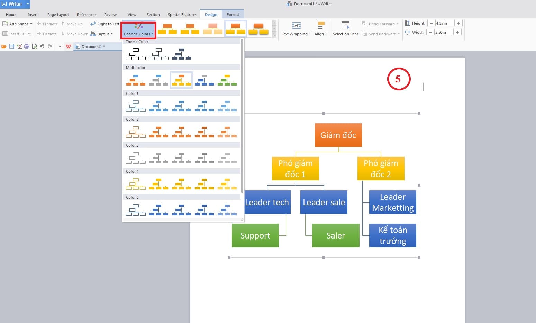Open the Special Features tab
This screenshot has width=536, height=323.
pos(182,15)
